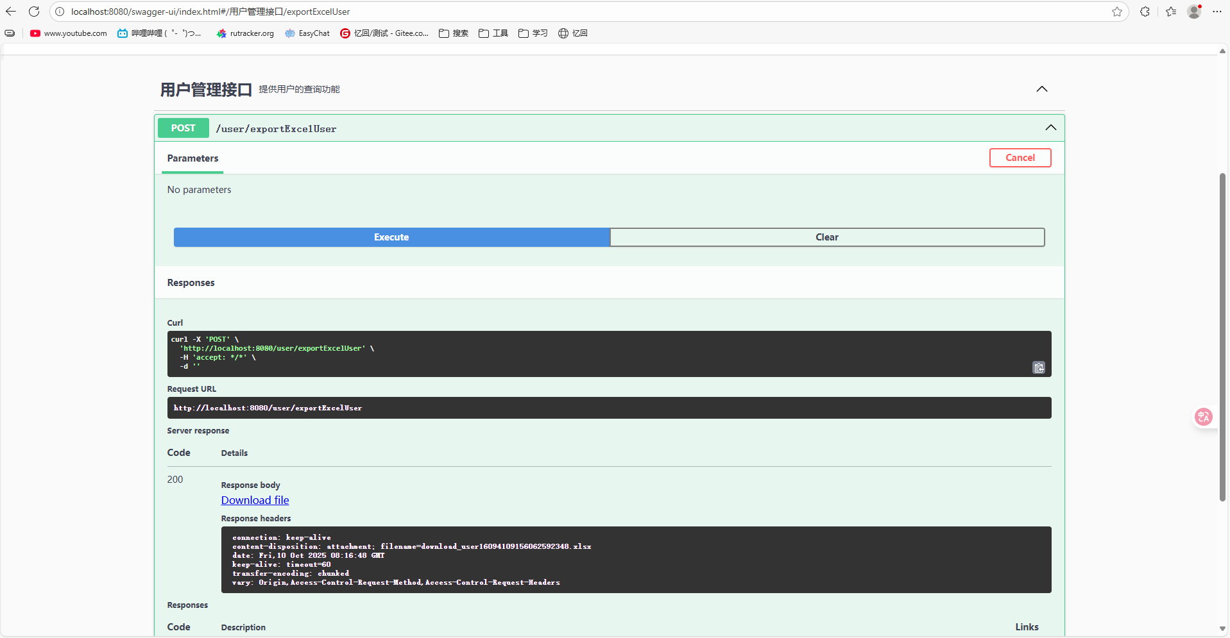This screenshot has width=1230, height=638.
Task: Reload the Swagger page
Action: tap(34, 12)
